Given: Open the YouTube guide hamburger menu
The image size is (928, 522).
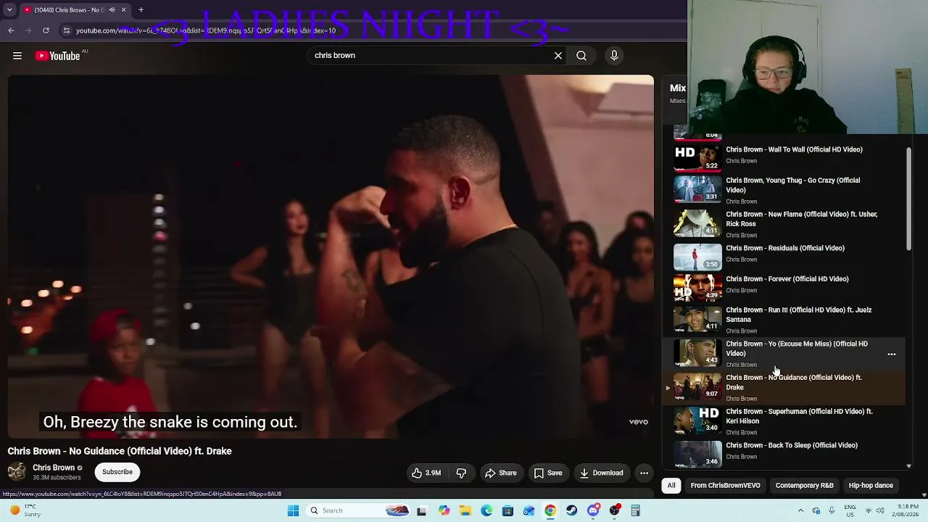Looking at the screenshot, I should coord(17,56).
